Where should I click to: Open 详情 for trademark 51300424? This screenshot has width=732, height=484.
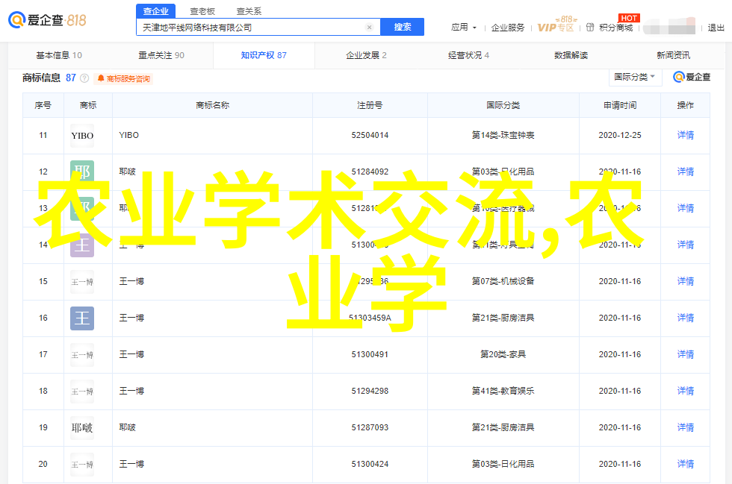686,464
